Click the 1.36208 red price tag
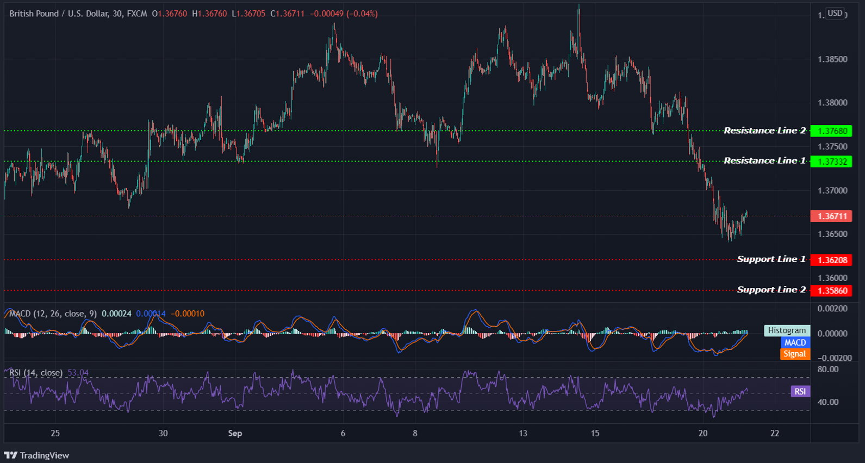 831,260
